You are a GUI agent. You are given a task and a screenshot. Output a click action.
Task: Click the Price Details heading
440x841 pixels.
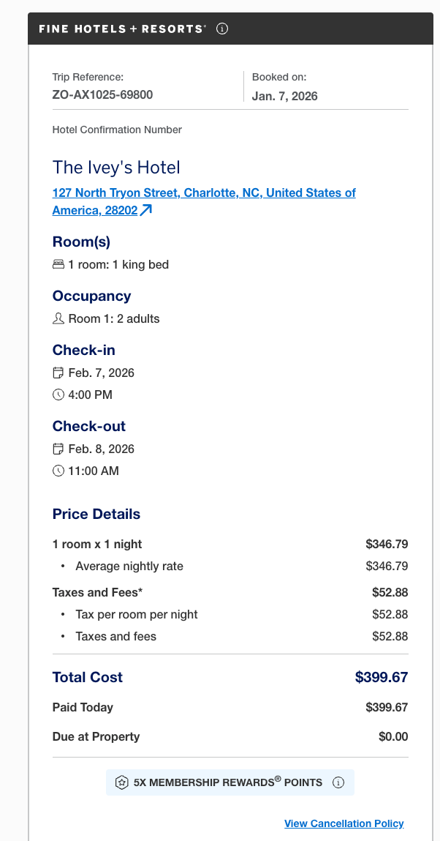coord(96,515)
